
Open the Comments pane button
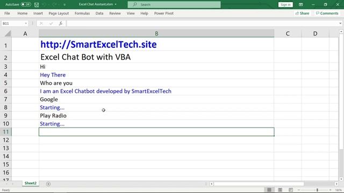pos(327,13)
